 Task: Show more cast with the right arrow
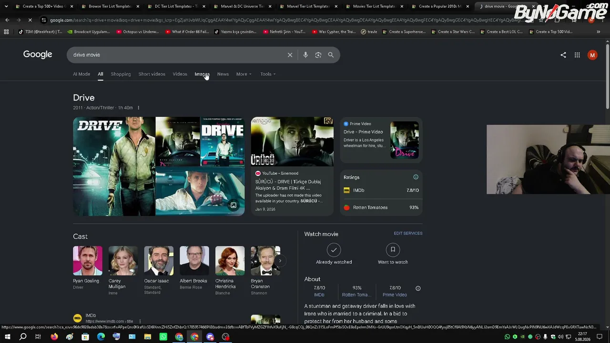280,261
